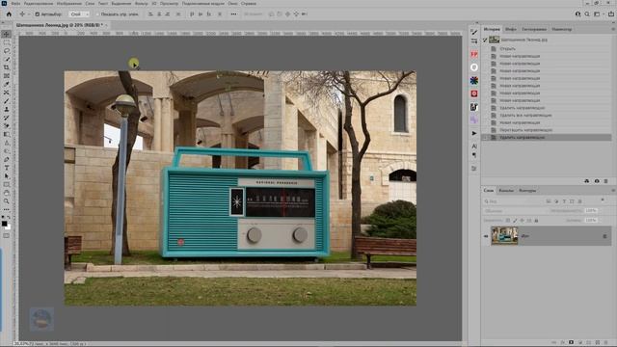
Task: Open the workspace switcher at top right
Action: pyautogui.click(x=598, y=13)
